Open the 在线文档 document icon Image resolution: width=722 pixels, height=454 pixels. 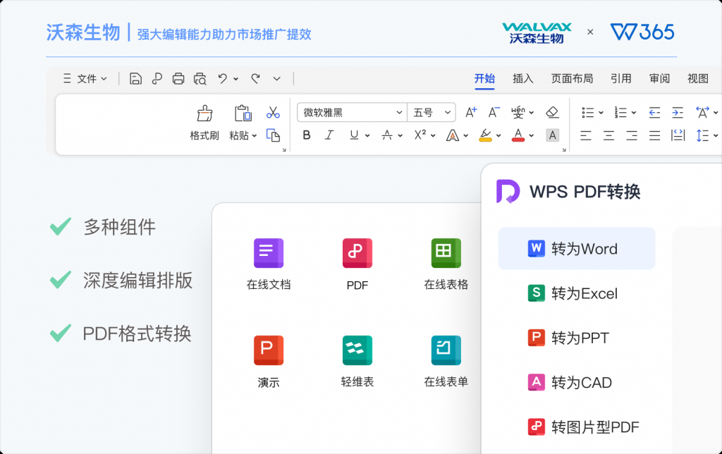[x=269, y=253]
